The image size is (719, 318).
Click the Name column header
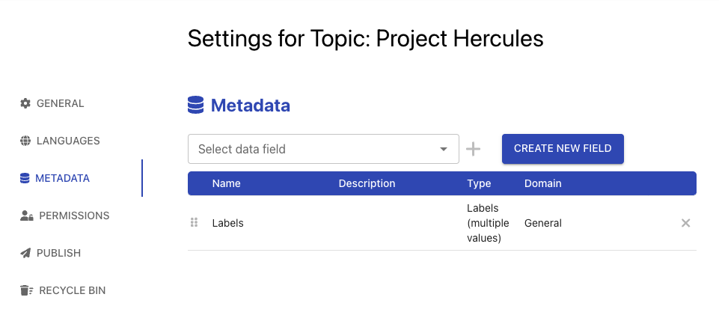click(x=227, y=183)
